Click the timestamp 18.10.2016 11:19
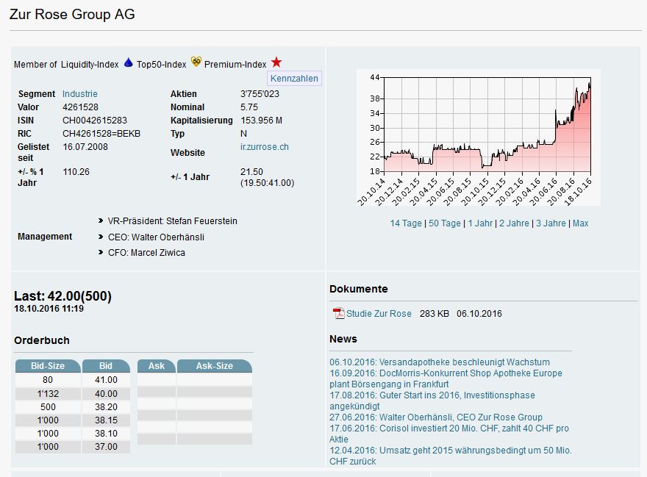647x477 pixels. pos(49,309)
